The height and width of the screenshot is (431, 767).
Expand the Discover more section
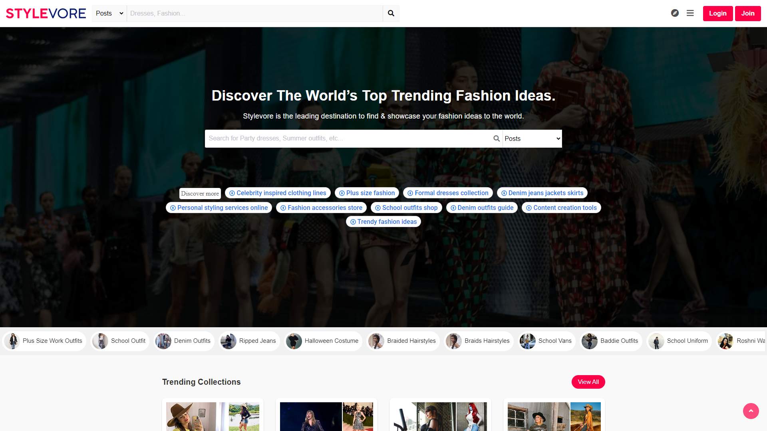[x=200, y=193]
